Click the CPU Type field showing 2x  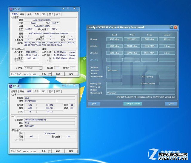(x=141, y=67)
